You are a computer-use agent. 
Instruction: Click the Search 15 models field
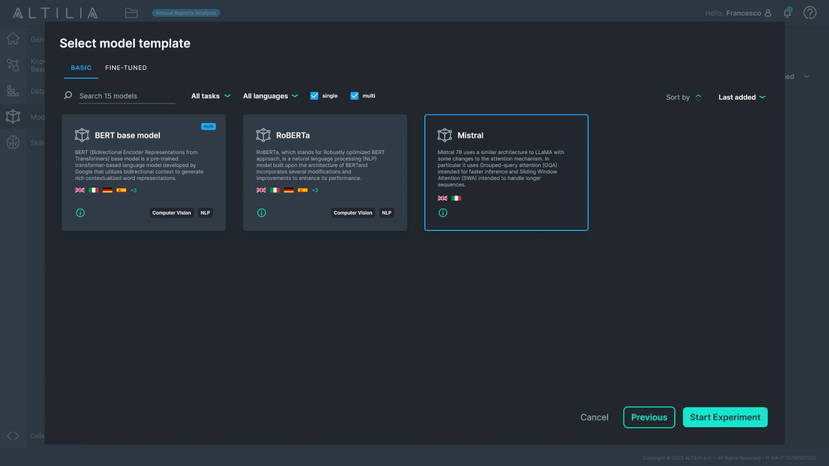point(127,96)
